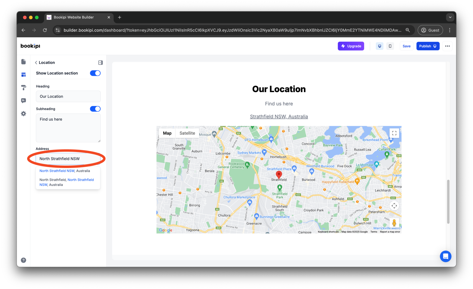Screen dimensions: 473x289
Task: Click Sydney Markets label on map
Action: point(249,153)
